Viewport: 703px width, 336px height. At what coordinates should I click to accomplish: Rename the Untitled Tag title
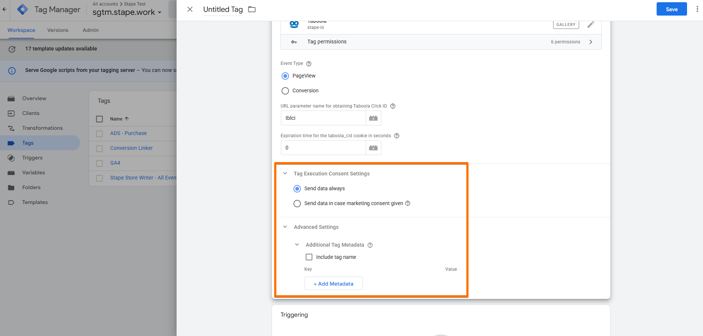coord(223,10)
